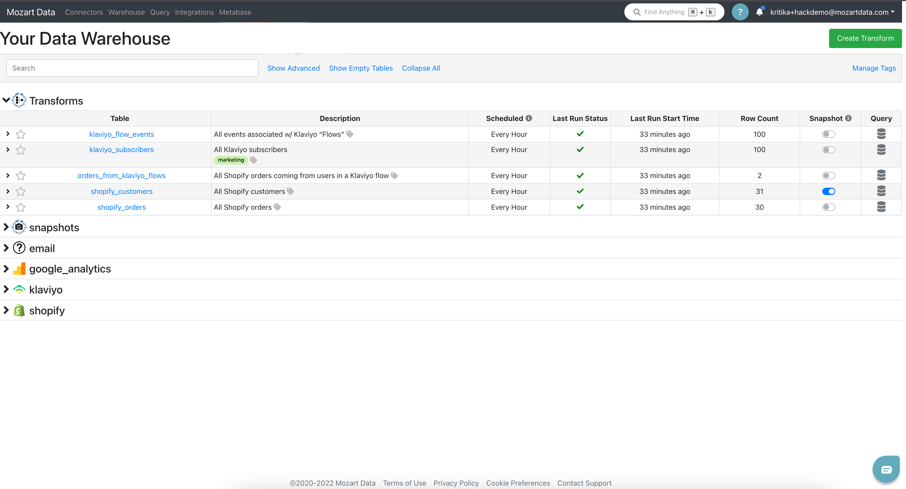Open Manage Tags
This screenshot has width=906, height=489.
(x=874, y=68)
